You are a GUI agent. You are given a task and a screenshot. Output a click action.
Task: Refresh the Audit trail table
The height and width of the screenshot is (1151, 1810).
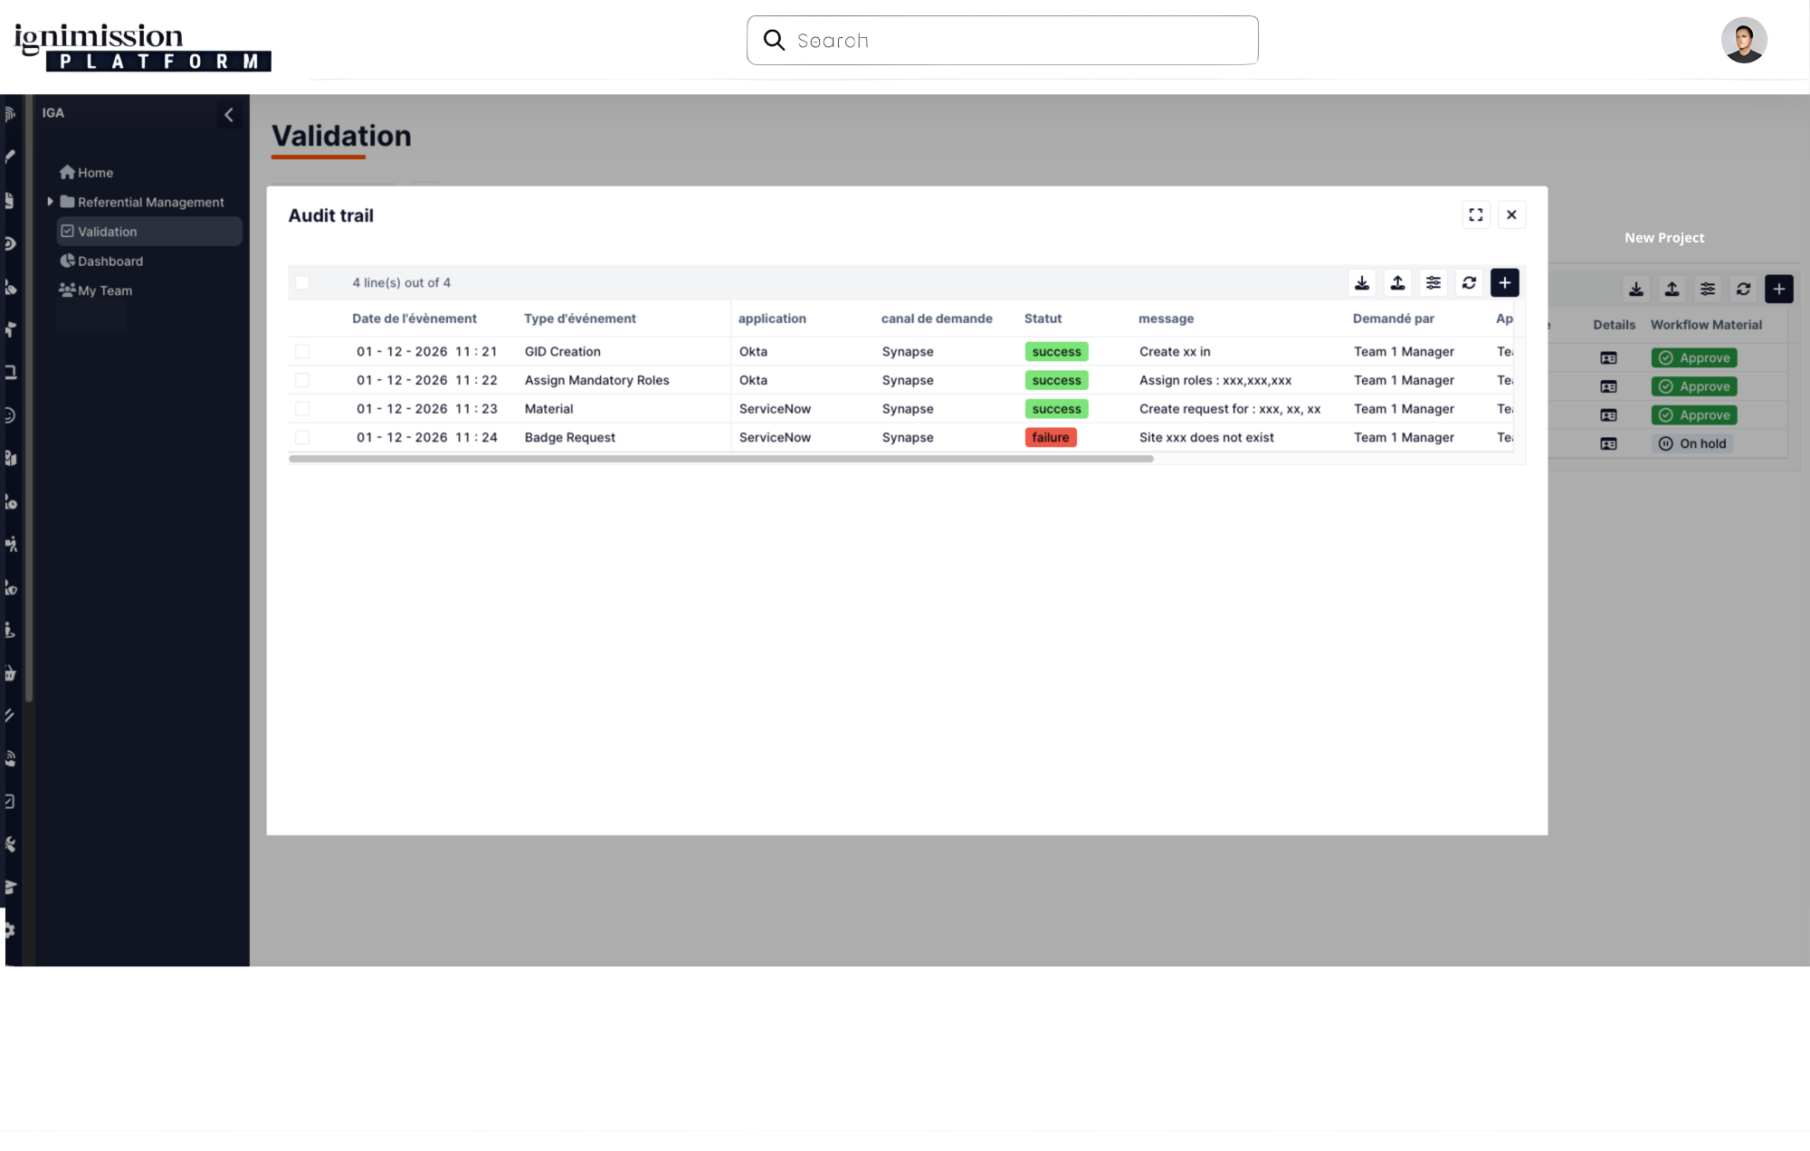point(1469,283)
